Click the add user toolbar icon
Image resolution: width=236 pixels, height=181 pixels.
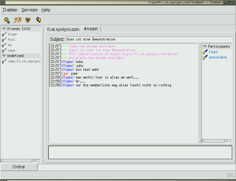point(7,20)
